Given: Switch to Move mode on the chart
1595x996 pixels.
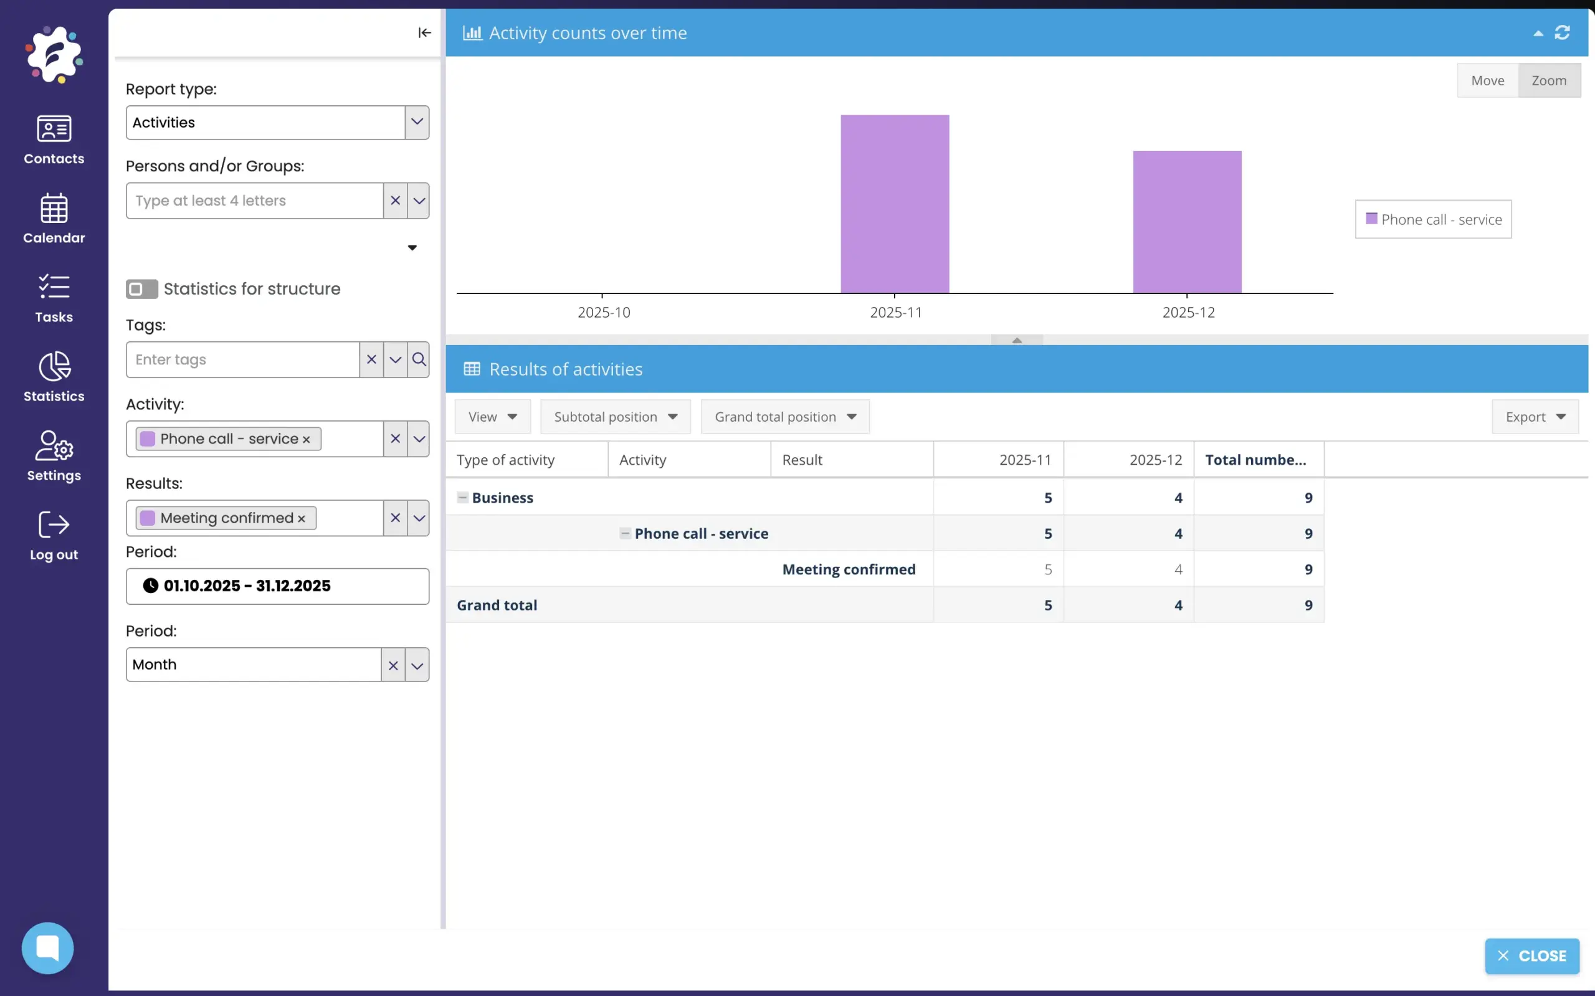Looking at the screenshot, I should click(x=1487, y=80).
